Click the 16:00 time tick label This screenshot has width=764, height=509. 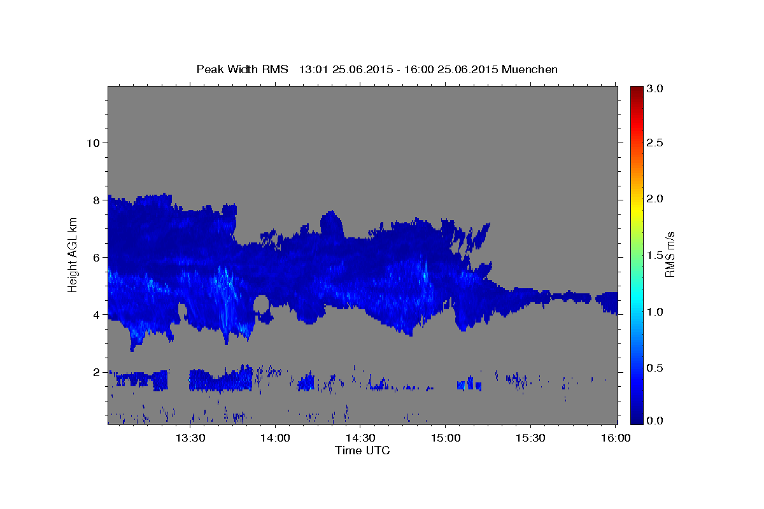point(615,438)
